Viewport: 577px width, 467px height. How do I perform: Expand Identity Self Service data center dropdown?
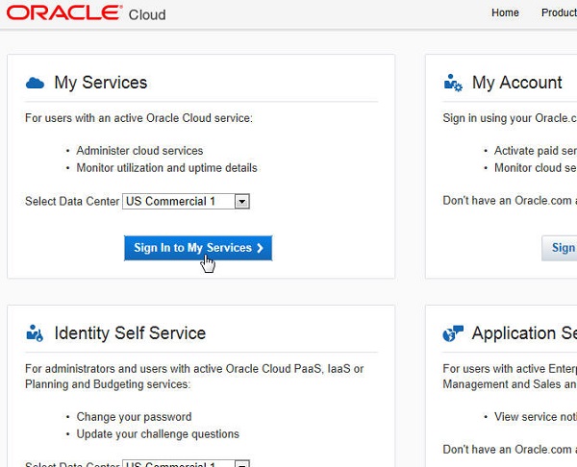(x=242, y=464)
